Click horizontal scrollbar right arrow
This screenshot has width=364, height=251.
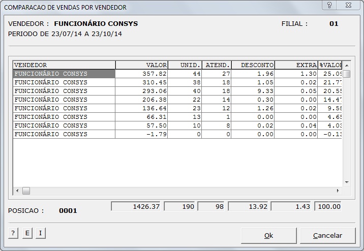(x=338, y=191)
